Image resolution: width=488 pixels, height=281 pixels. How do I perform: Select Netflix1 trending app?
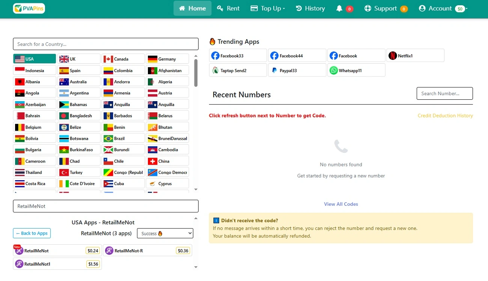point(415,55)
